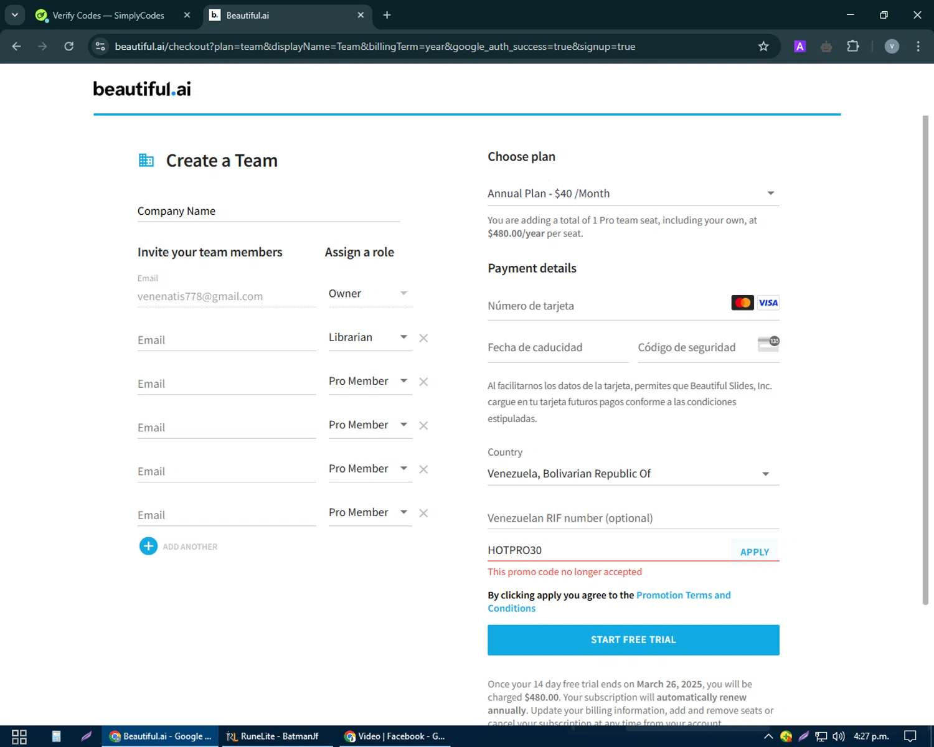Bookmark this page with the star icon
934x747 pixels.
pos(763,46)
